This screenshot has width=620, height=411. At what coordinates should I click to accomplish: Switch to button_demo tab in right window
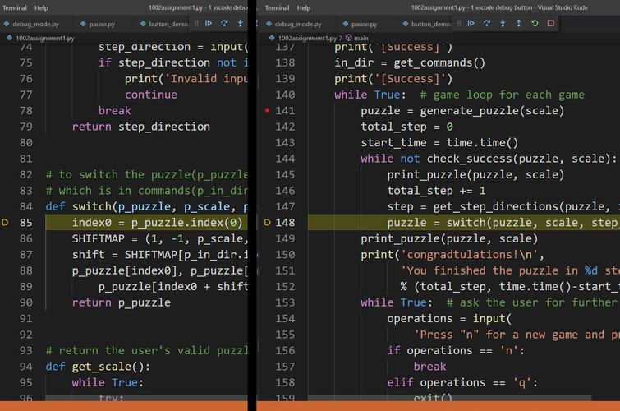point(427,24)
